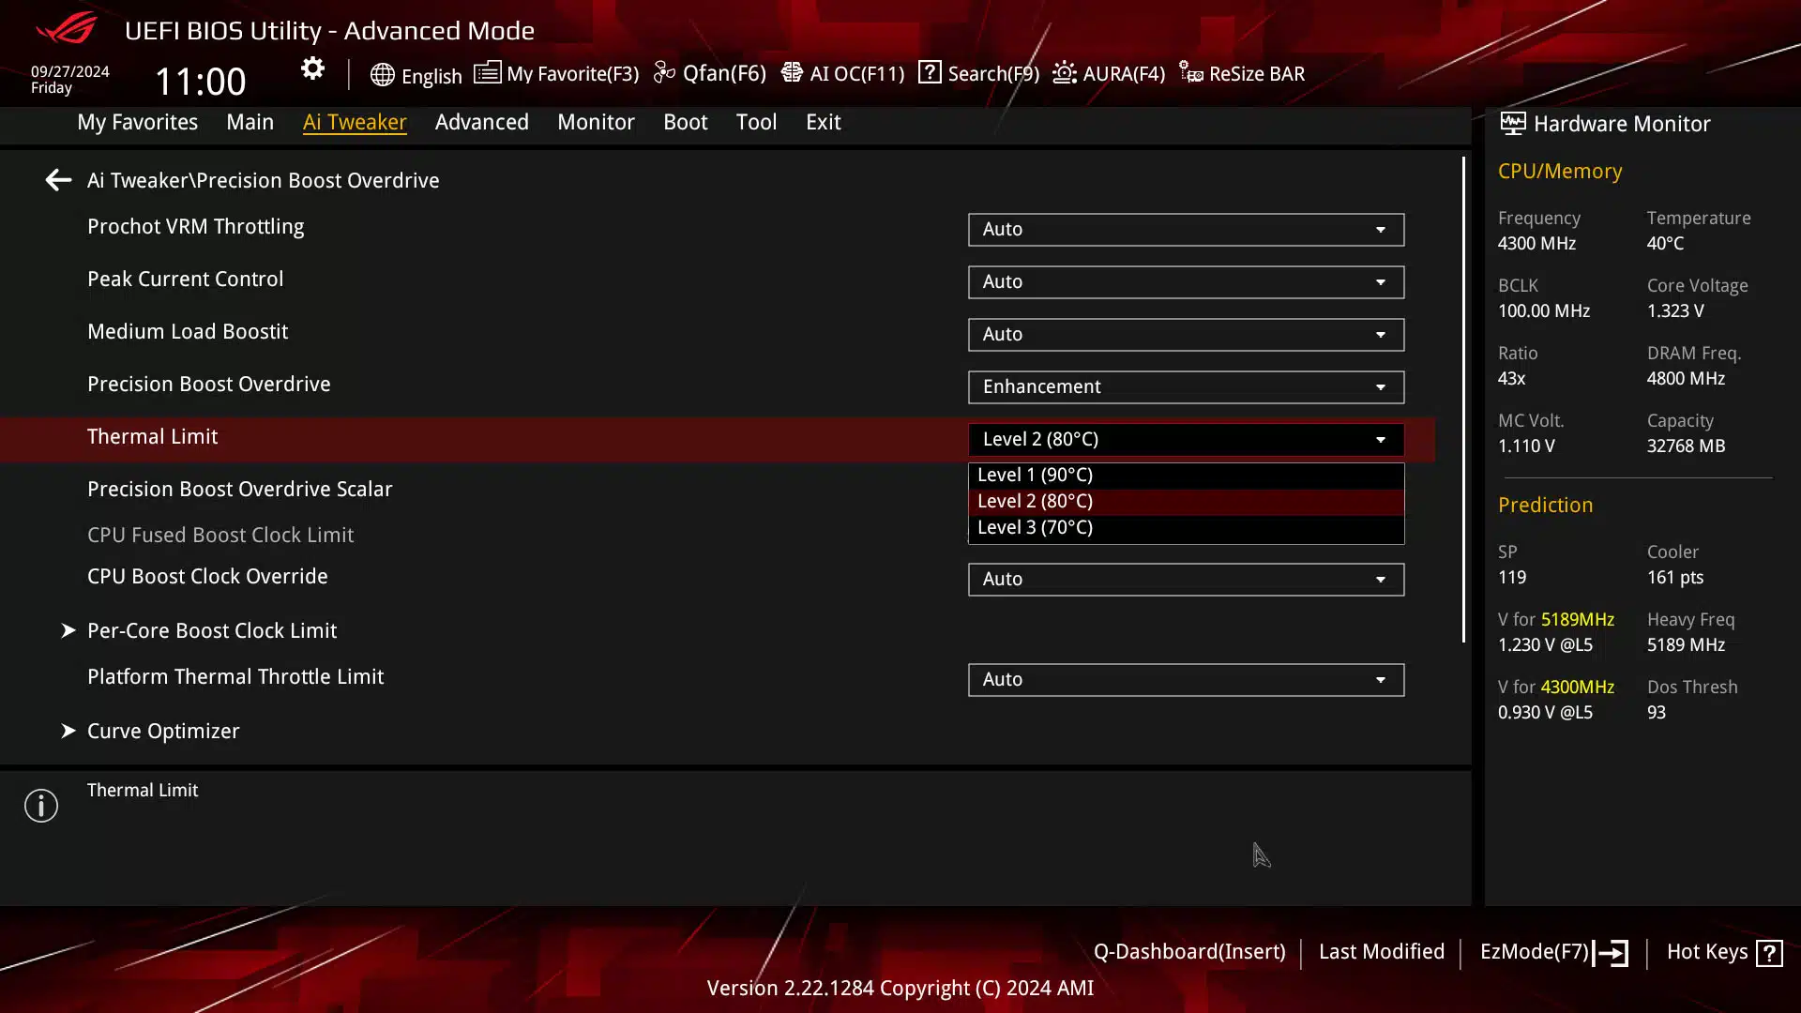Select the Thermal Limit setting label

point(152,437)
